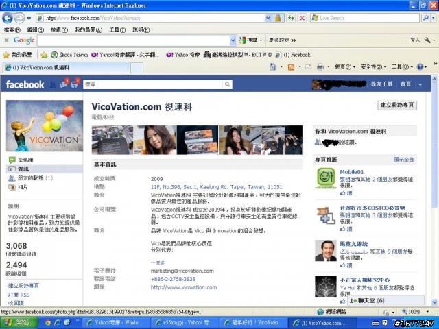Click the Live Search magnifier icon
Image resolution: width=439 pixels, height=329 pixels.
pos(426,18)
